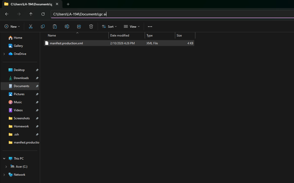This screenshot has width=294, height=183.
Task: Collapse the This PC tree node
Action: (x=4, y=159)
